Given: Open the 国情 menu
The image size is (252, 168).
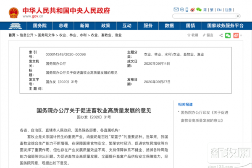Looking at the screenshot, I should (x=190, y=26).
